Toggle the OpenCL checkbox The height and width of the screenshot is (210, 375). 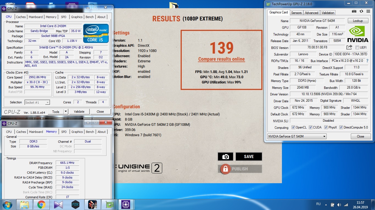[x=293, y=127]
